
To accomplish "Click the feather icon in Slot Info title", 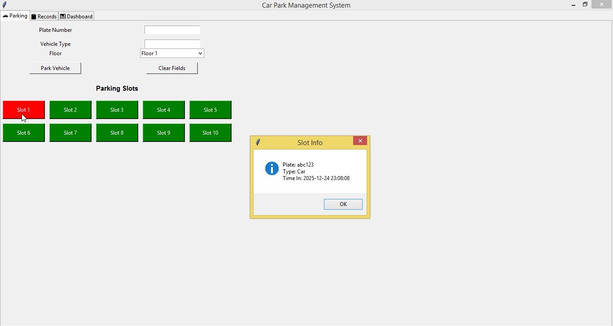I will click(258, 142).
